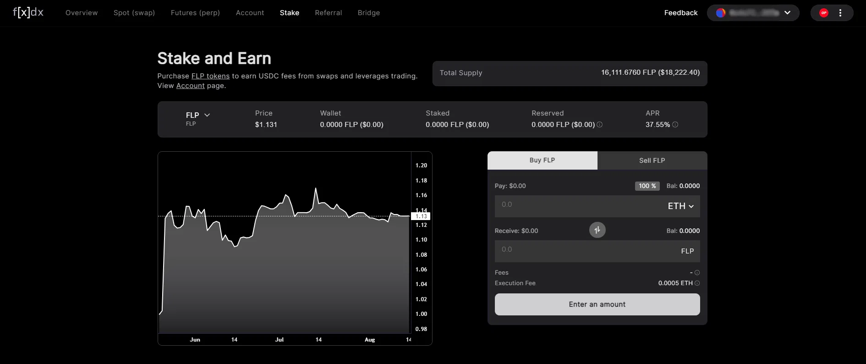The height and width of the screenshot is (364, 866).
Task: Click the Stake and Earn heading
Action: [214, 59]
